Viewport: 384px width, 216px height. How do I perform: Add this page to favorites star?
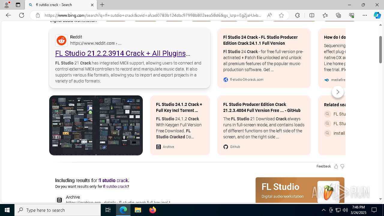281,15
